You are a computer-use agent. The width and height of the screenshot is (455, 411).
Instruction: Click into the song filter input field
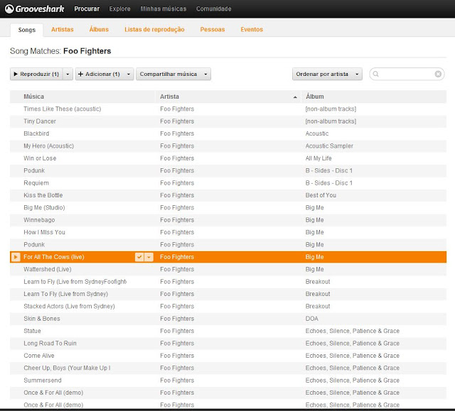tap(406, 74)
